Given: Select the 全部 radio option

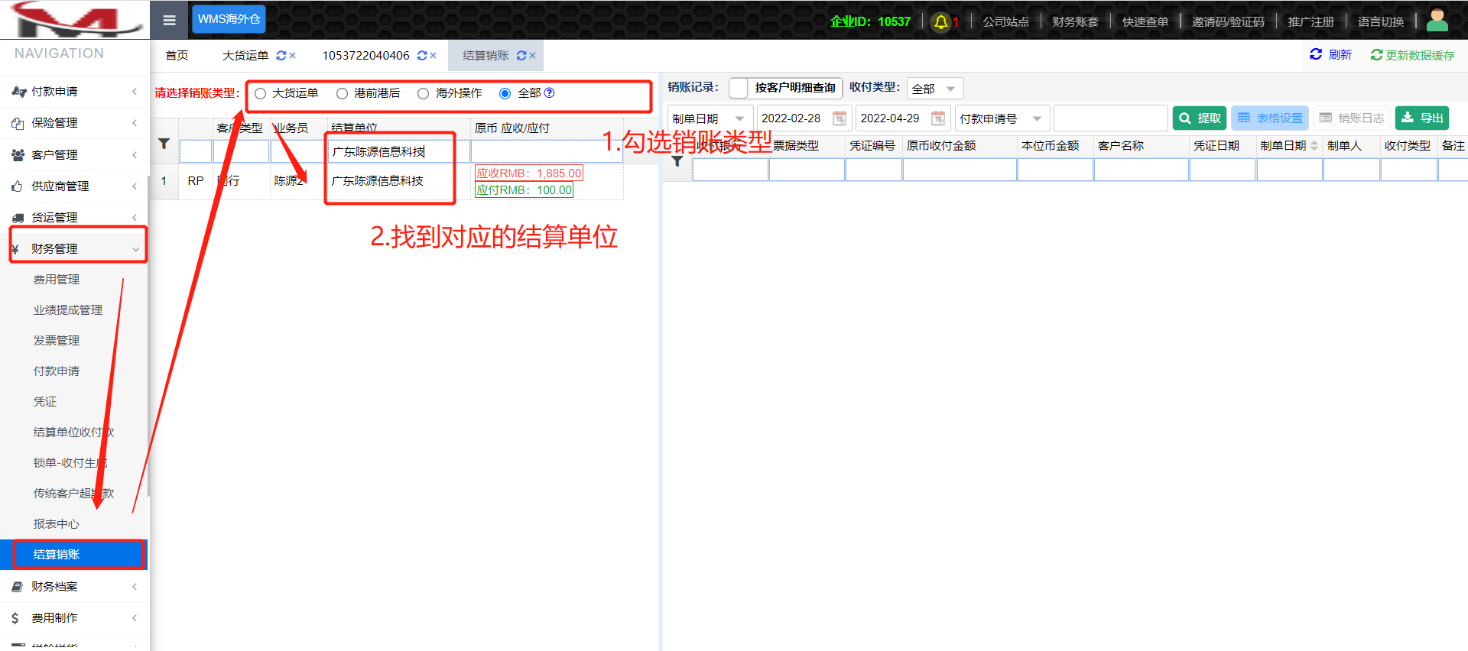Looking at the screenshot, I should (505, 93).
